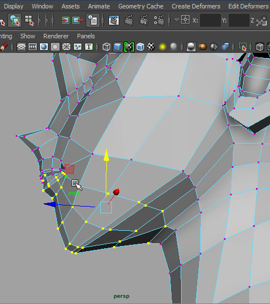The image size is (270, 304).
Task: Click the Film Gate icon
Action: (x=33, y=47)
